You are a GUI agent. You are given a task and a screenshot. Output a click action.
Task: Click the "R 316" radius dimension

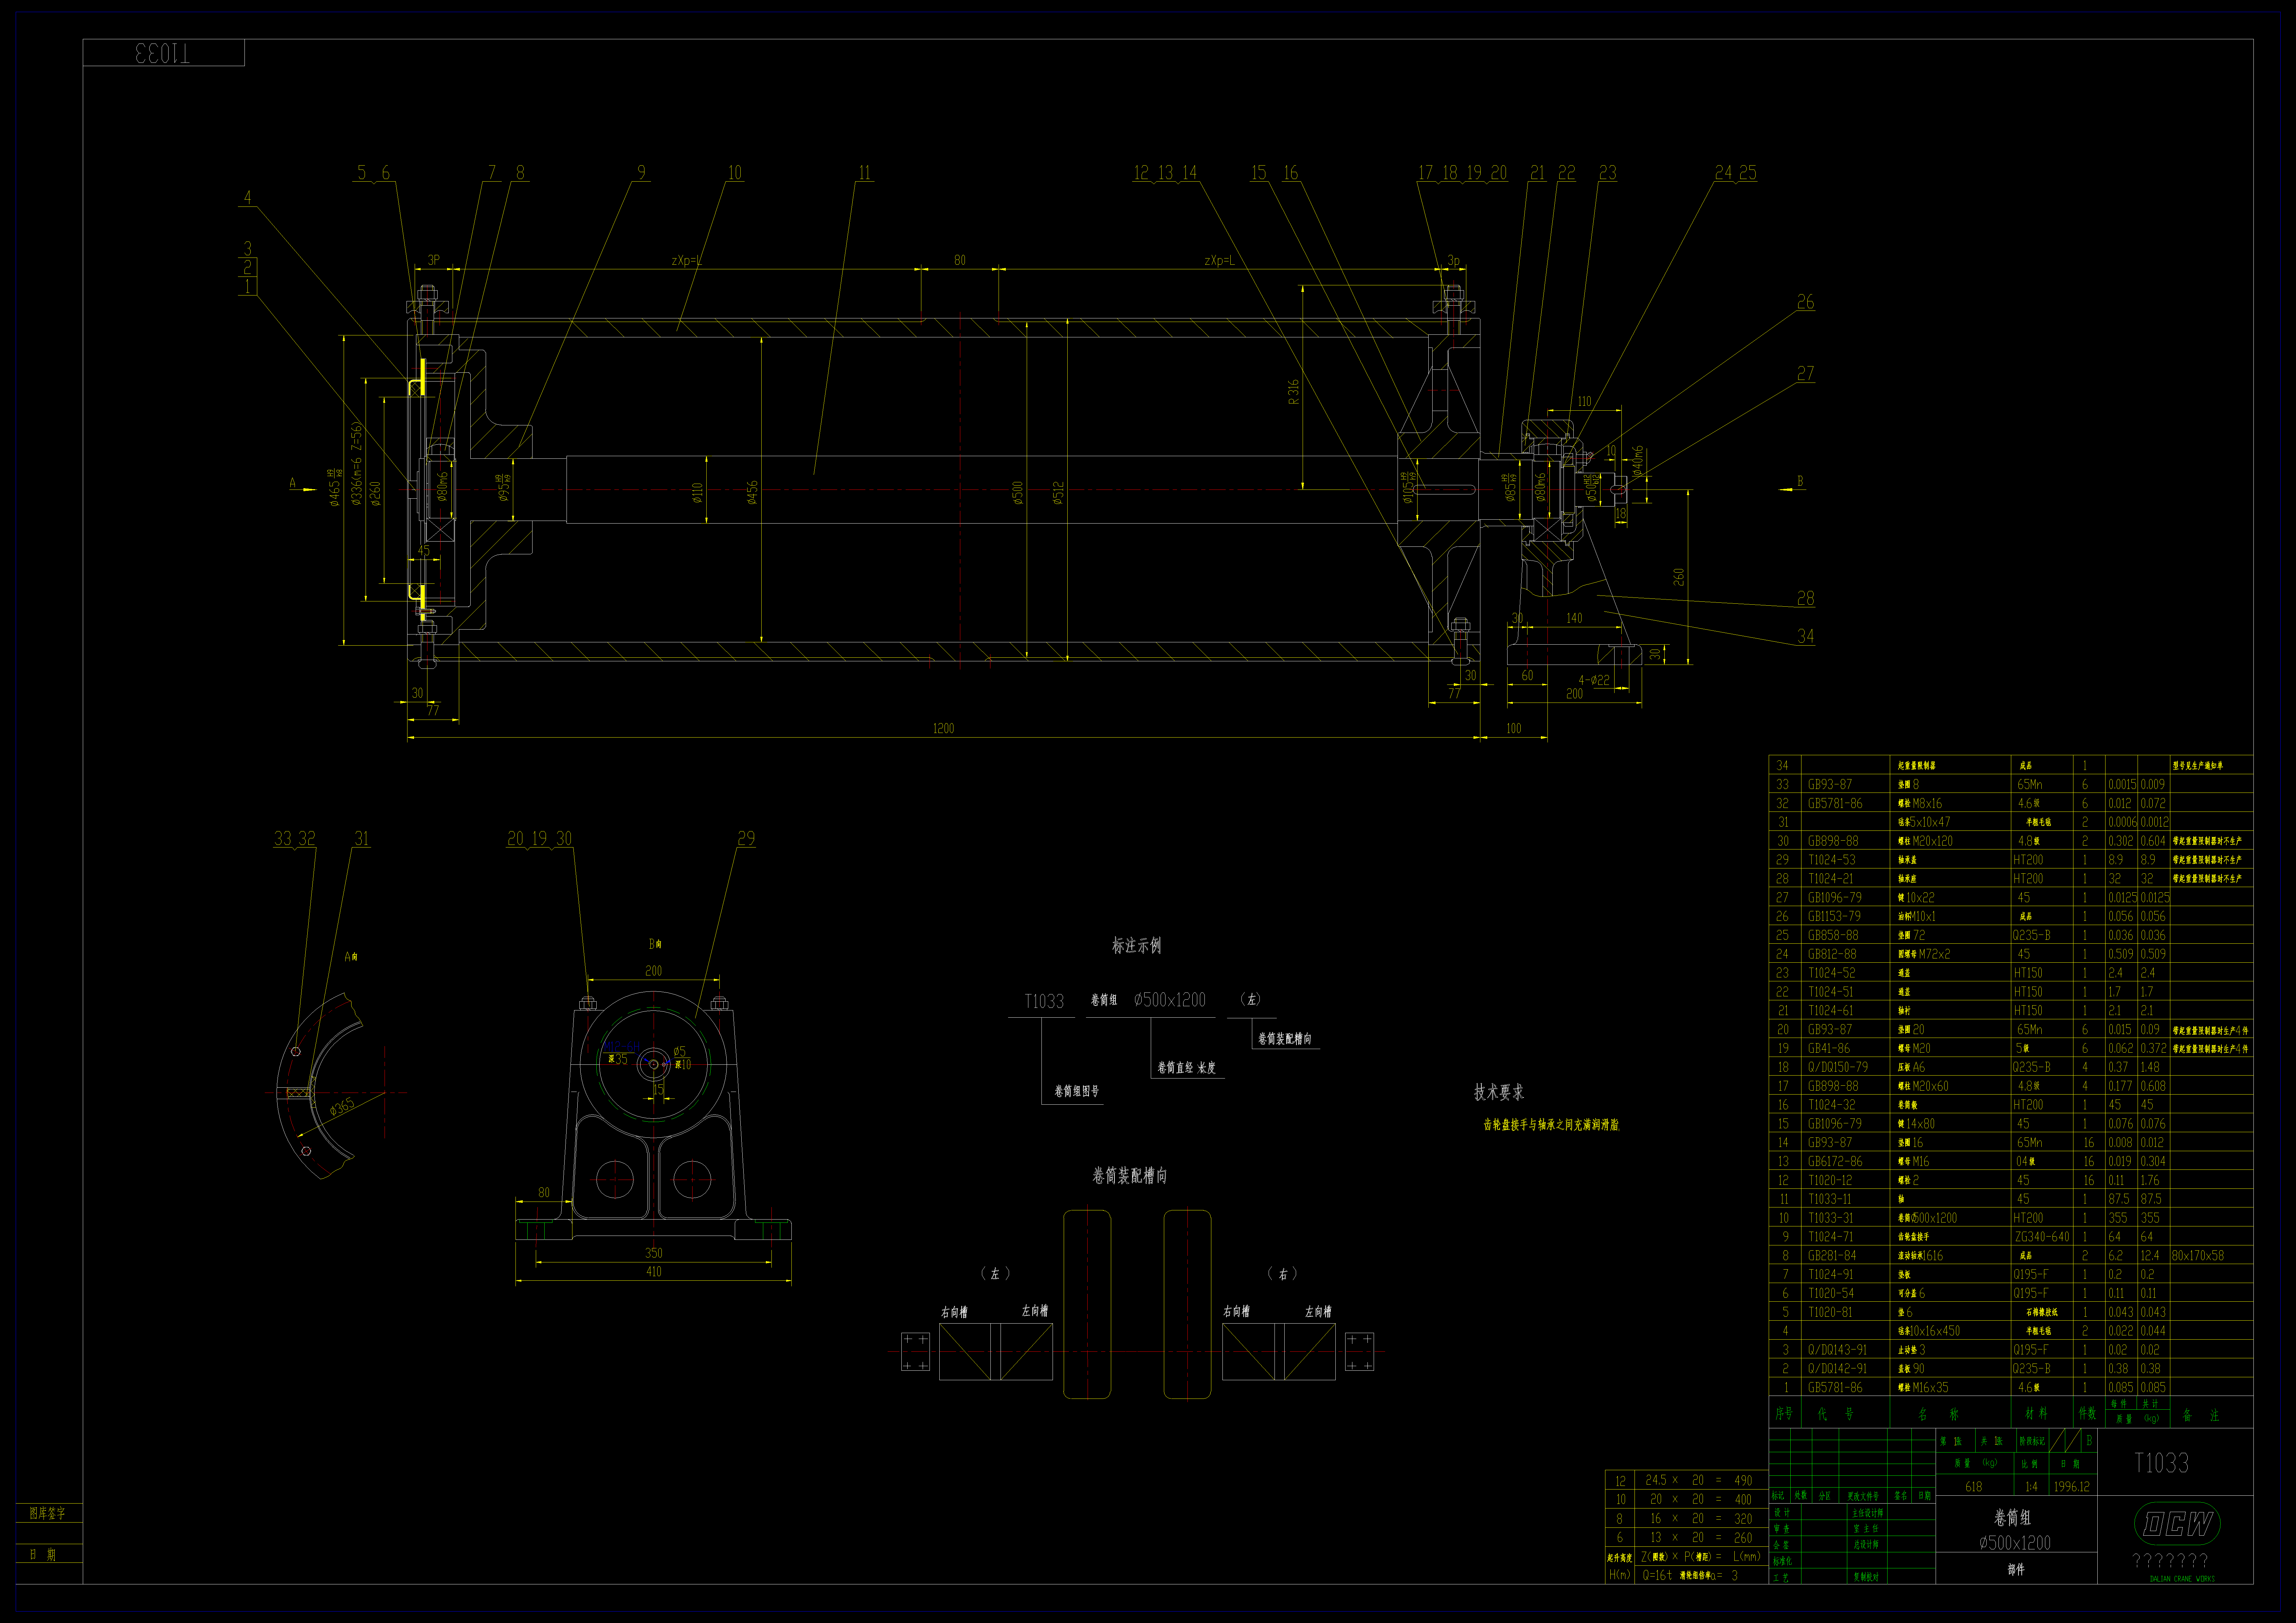(1294, 392)
